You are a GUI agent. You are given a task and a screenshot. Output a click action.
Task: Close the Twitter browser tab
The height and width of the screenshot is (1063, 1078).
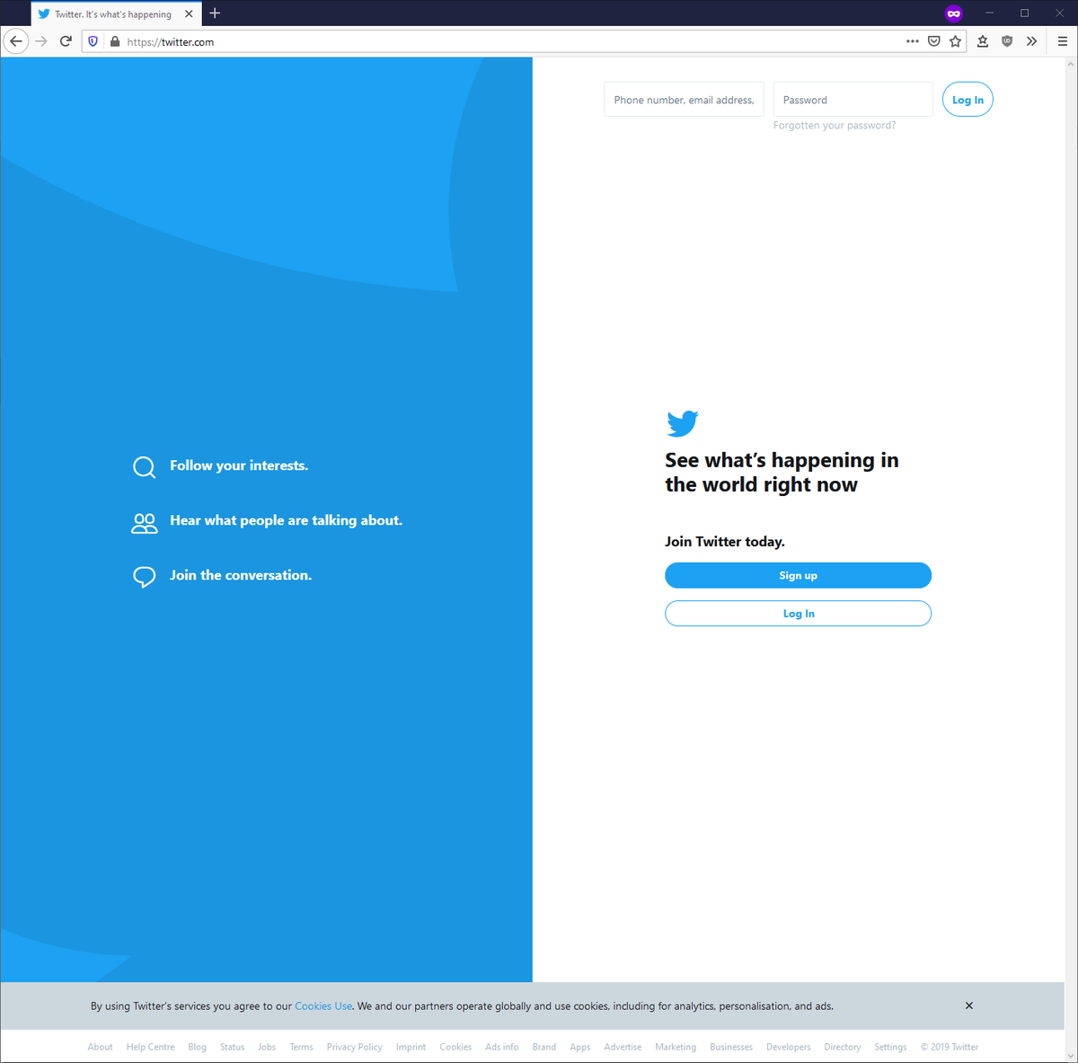(189, 14)
